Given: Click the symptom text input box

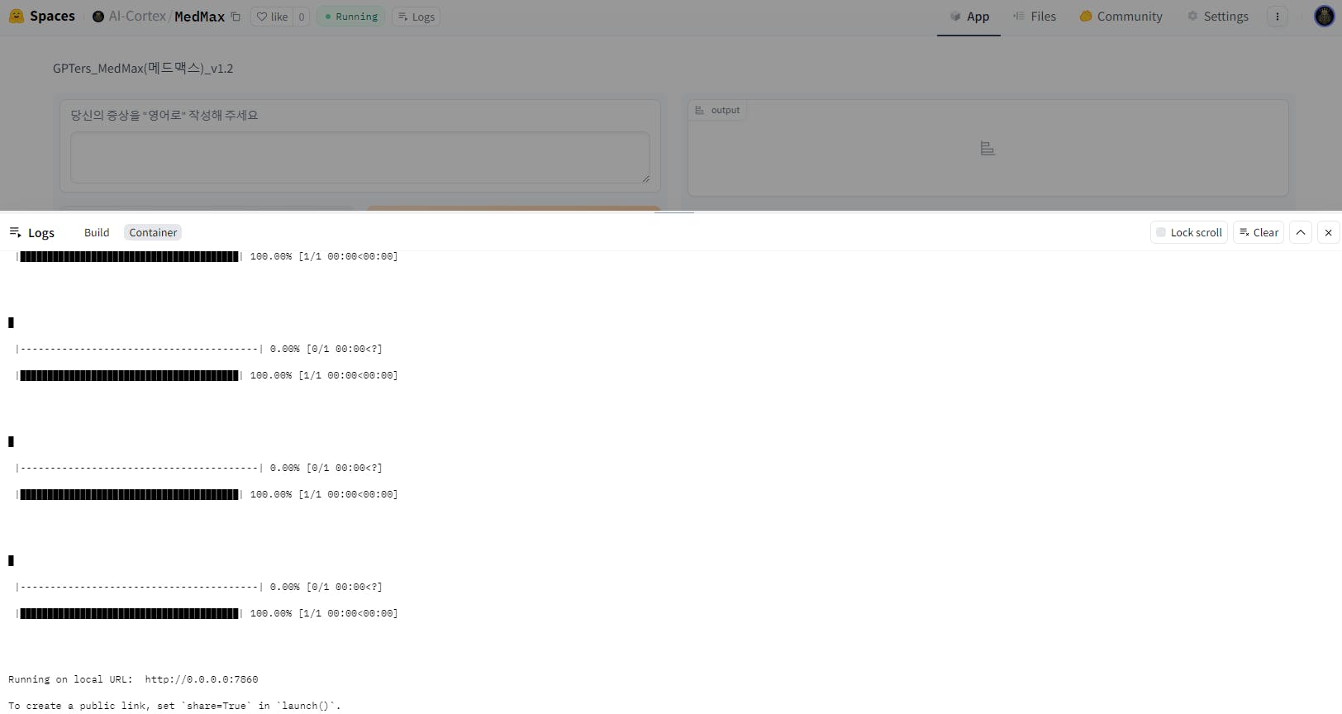Looking at the screenshot, I should (x=360, y=157).
